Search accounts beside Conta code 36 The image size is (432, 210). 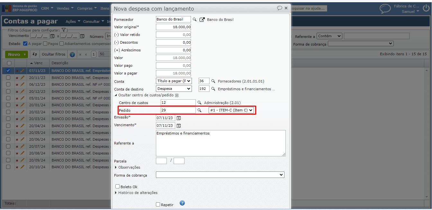pyautogui.click(x=213, y=81)
